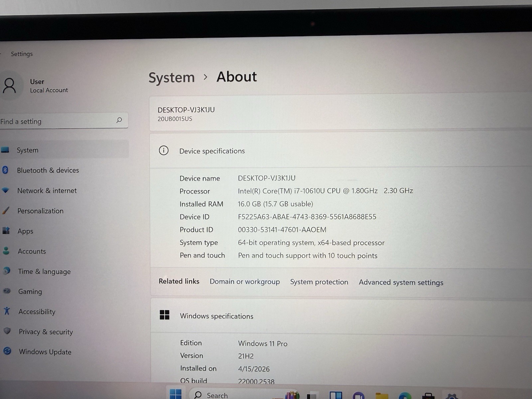Open Task View from the taskbar

(312, 396)
